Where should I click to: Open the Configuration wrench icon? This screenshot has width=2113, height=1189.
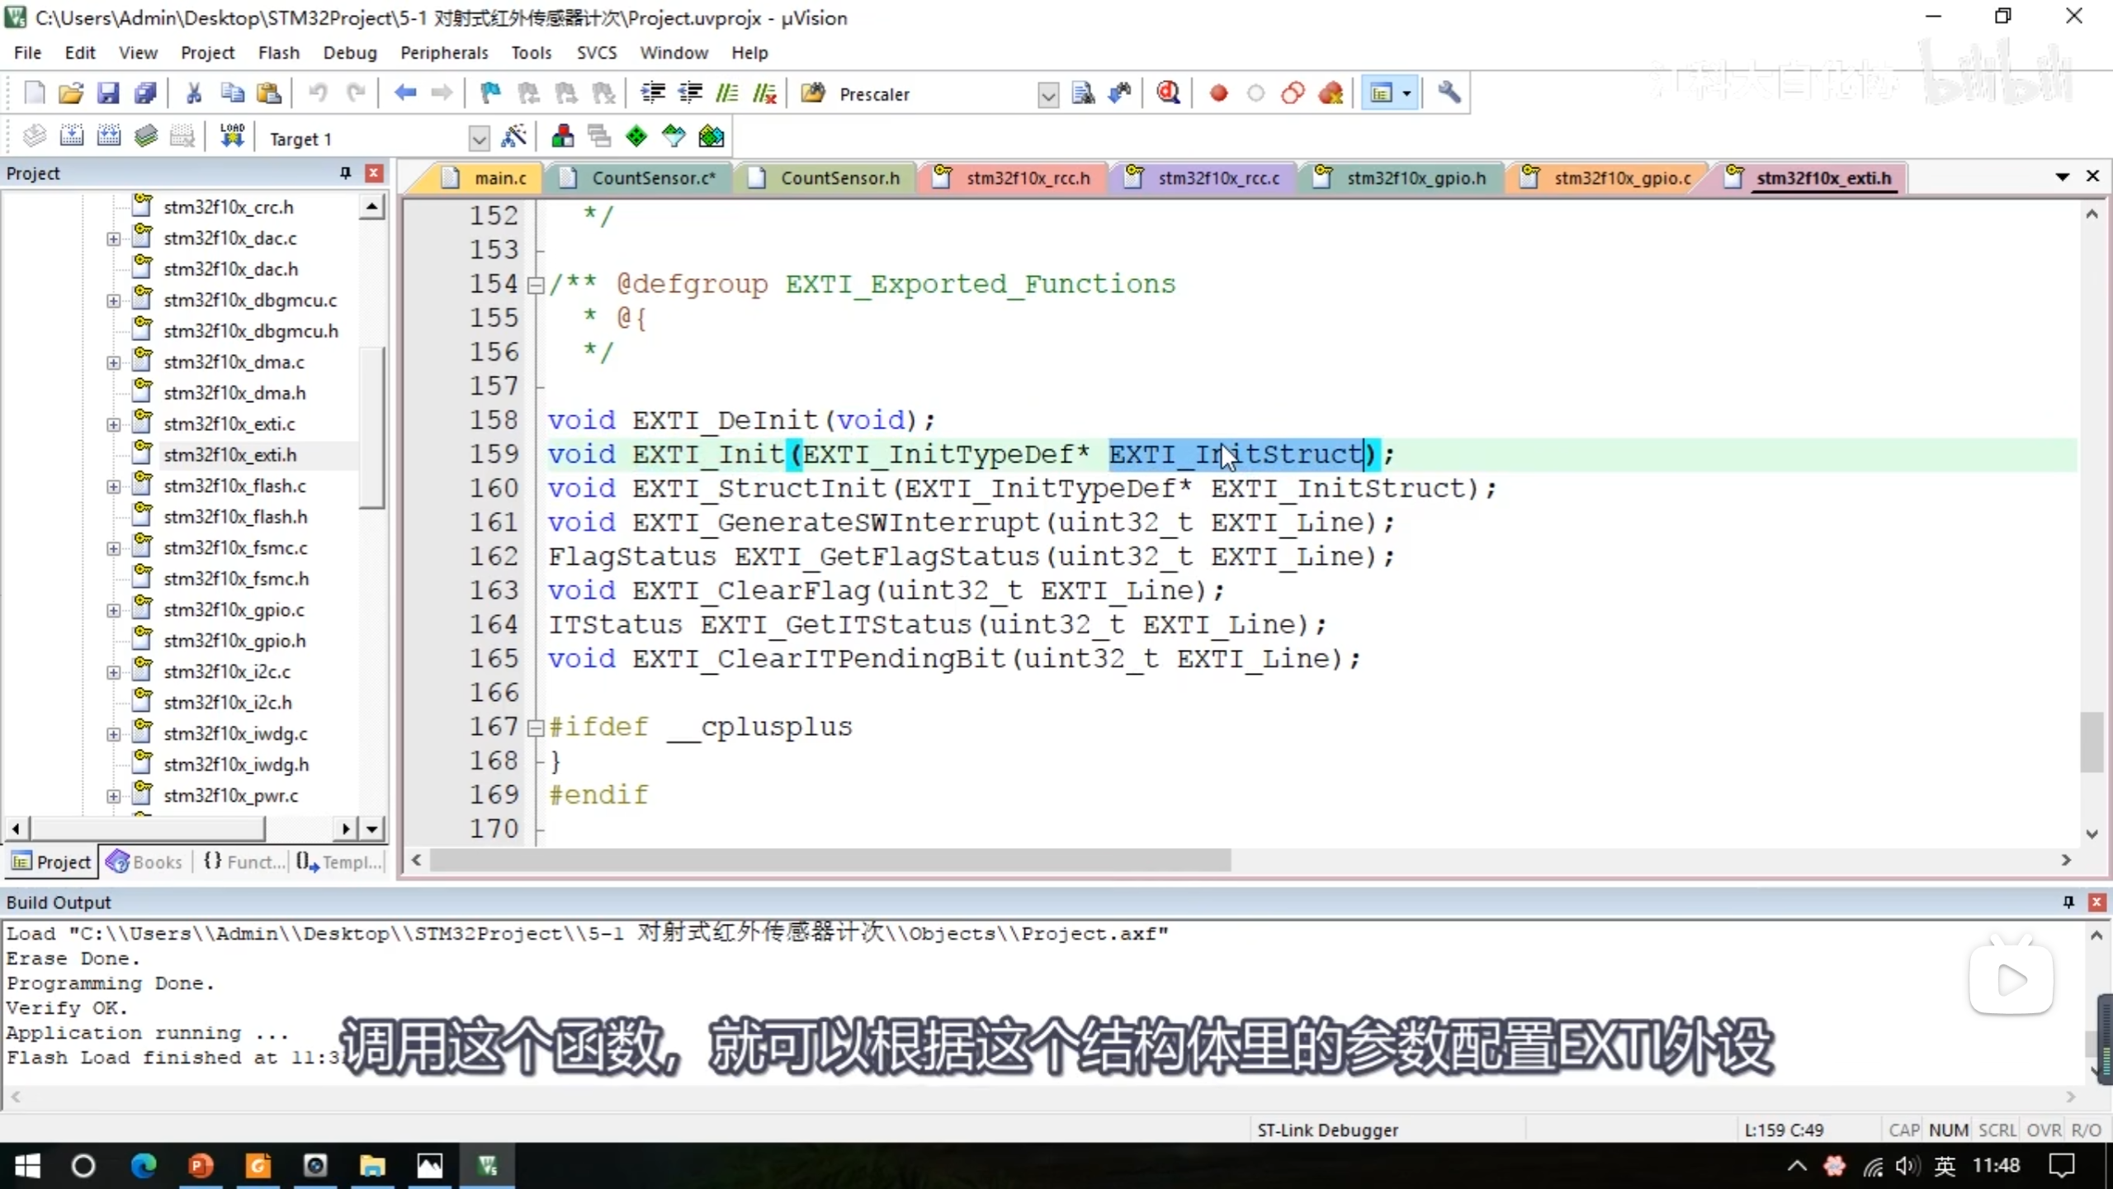[1449, 93]
